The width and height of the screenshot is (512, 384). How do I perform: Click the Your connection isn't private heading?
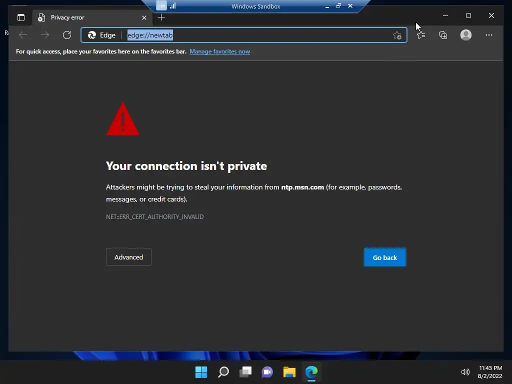pos(186,166)
